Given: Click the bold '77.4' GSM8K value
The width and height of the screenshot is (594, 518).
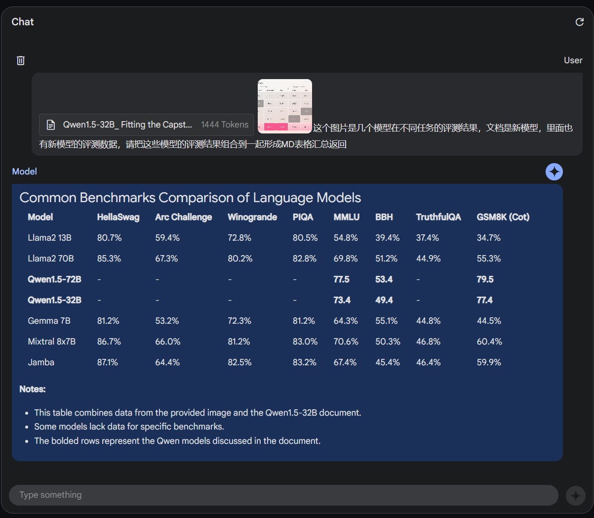Looking at the screenshot, I should [x=485, y=300].
